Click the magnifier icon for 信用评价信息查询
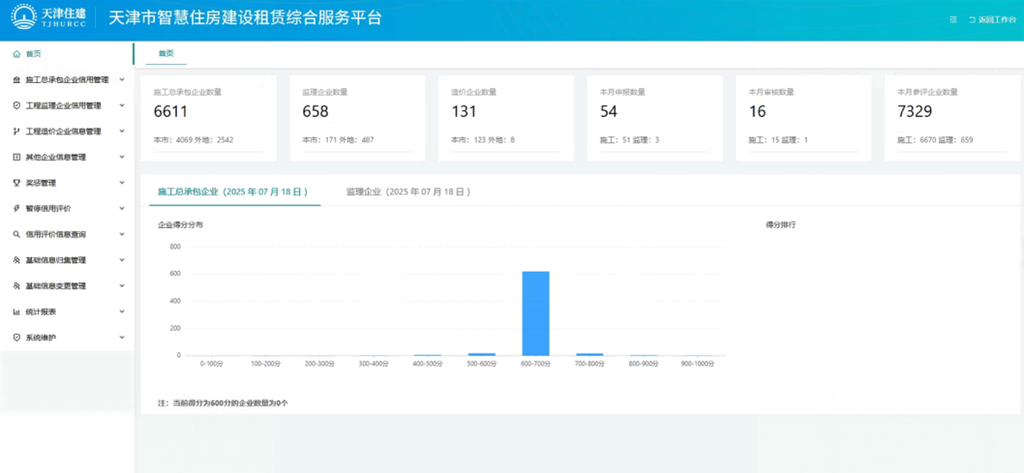 click(x=16, y=234)
